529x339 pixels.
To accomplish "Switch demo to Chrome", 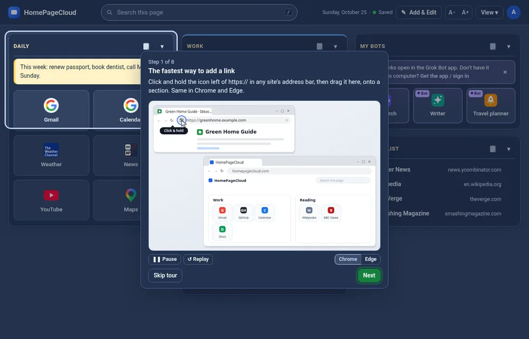I will (348, 259).
